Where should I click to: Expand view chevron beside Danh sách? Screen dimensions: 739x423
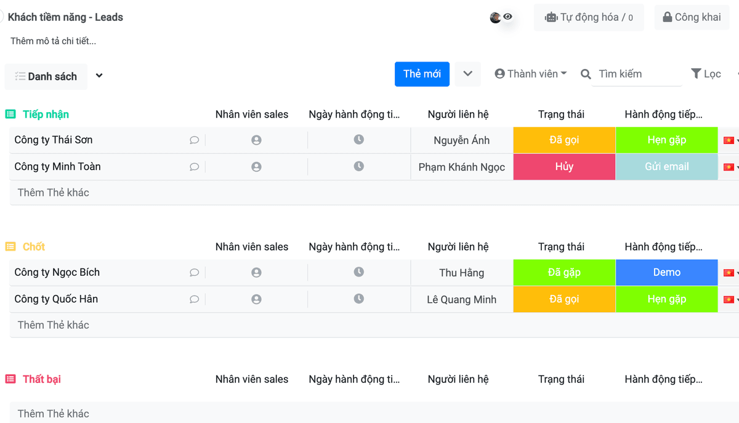pos(99,76)
